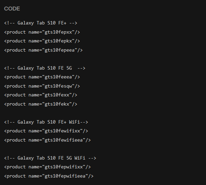The height and width of the screenshot is (185, 206).
Task: Click the gts10fewifixx product line
Action: (x=46, y=131)
